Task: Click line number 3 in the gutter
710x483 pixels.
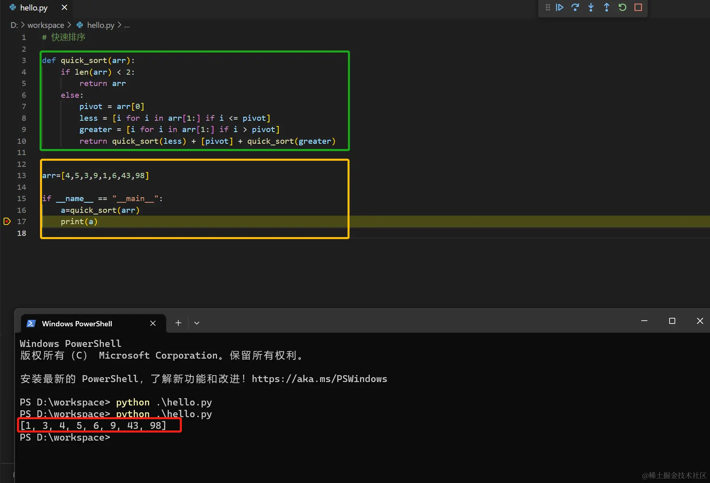Action: click(24, 61)
